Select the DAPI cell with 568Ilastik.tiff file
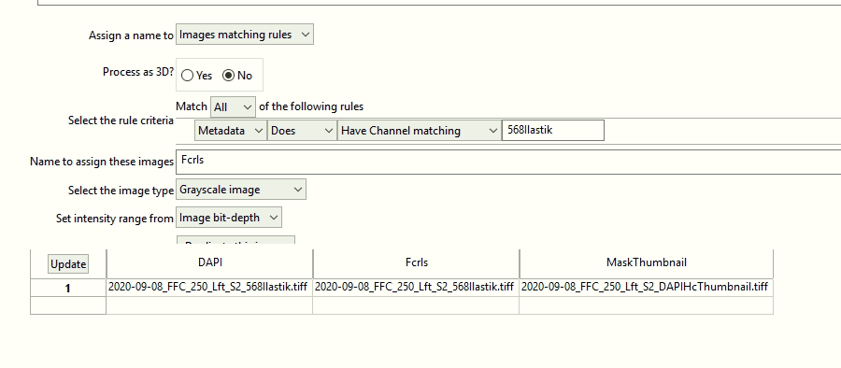This screenshot has height=368, width=841. [209, 288]
